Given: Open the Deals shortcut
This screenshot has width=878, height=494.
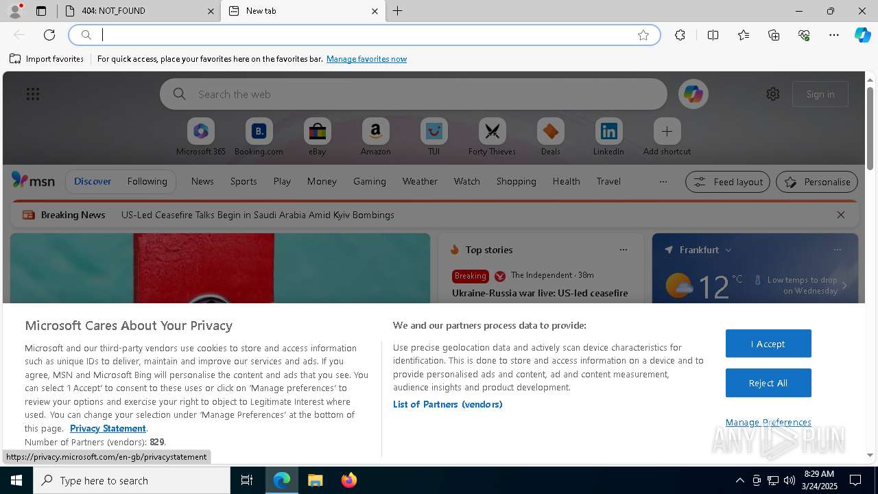Looking at the screenshot, I should (550, 137).
